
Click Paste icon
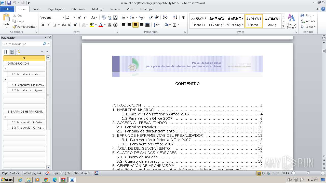click(6, 18)
